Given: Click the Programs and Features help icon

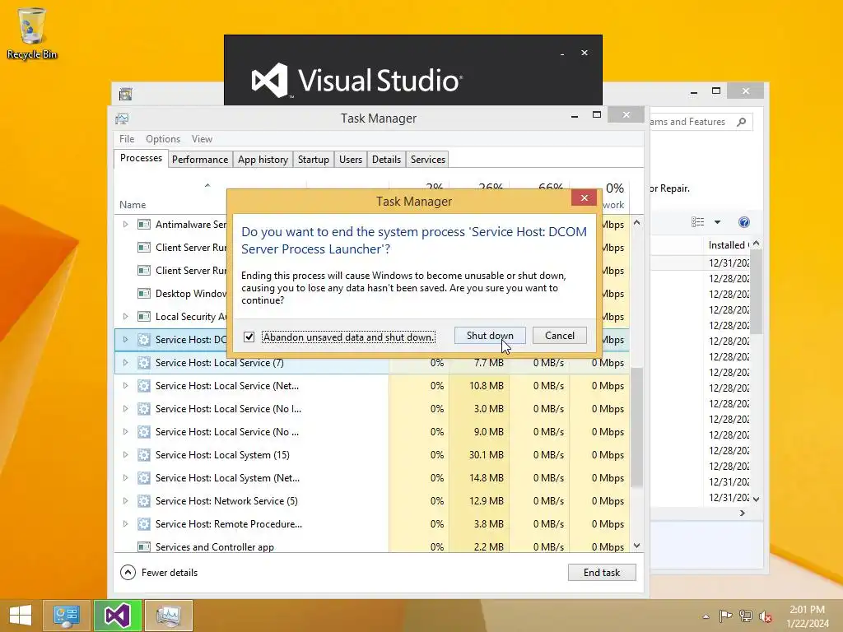Looking at the screenshot, I should click(x=744, y=222).
